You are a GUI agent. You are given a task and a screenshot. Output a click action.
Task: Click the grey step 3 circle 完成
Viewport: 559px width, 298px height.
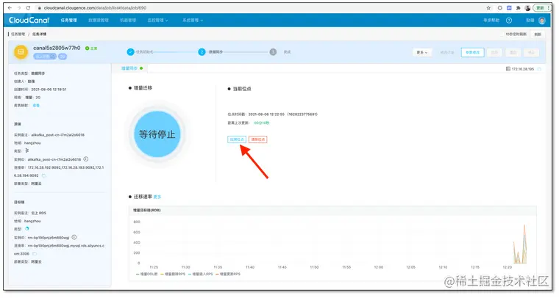[x=273, y=52]
